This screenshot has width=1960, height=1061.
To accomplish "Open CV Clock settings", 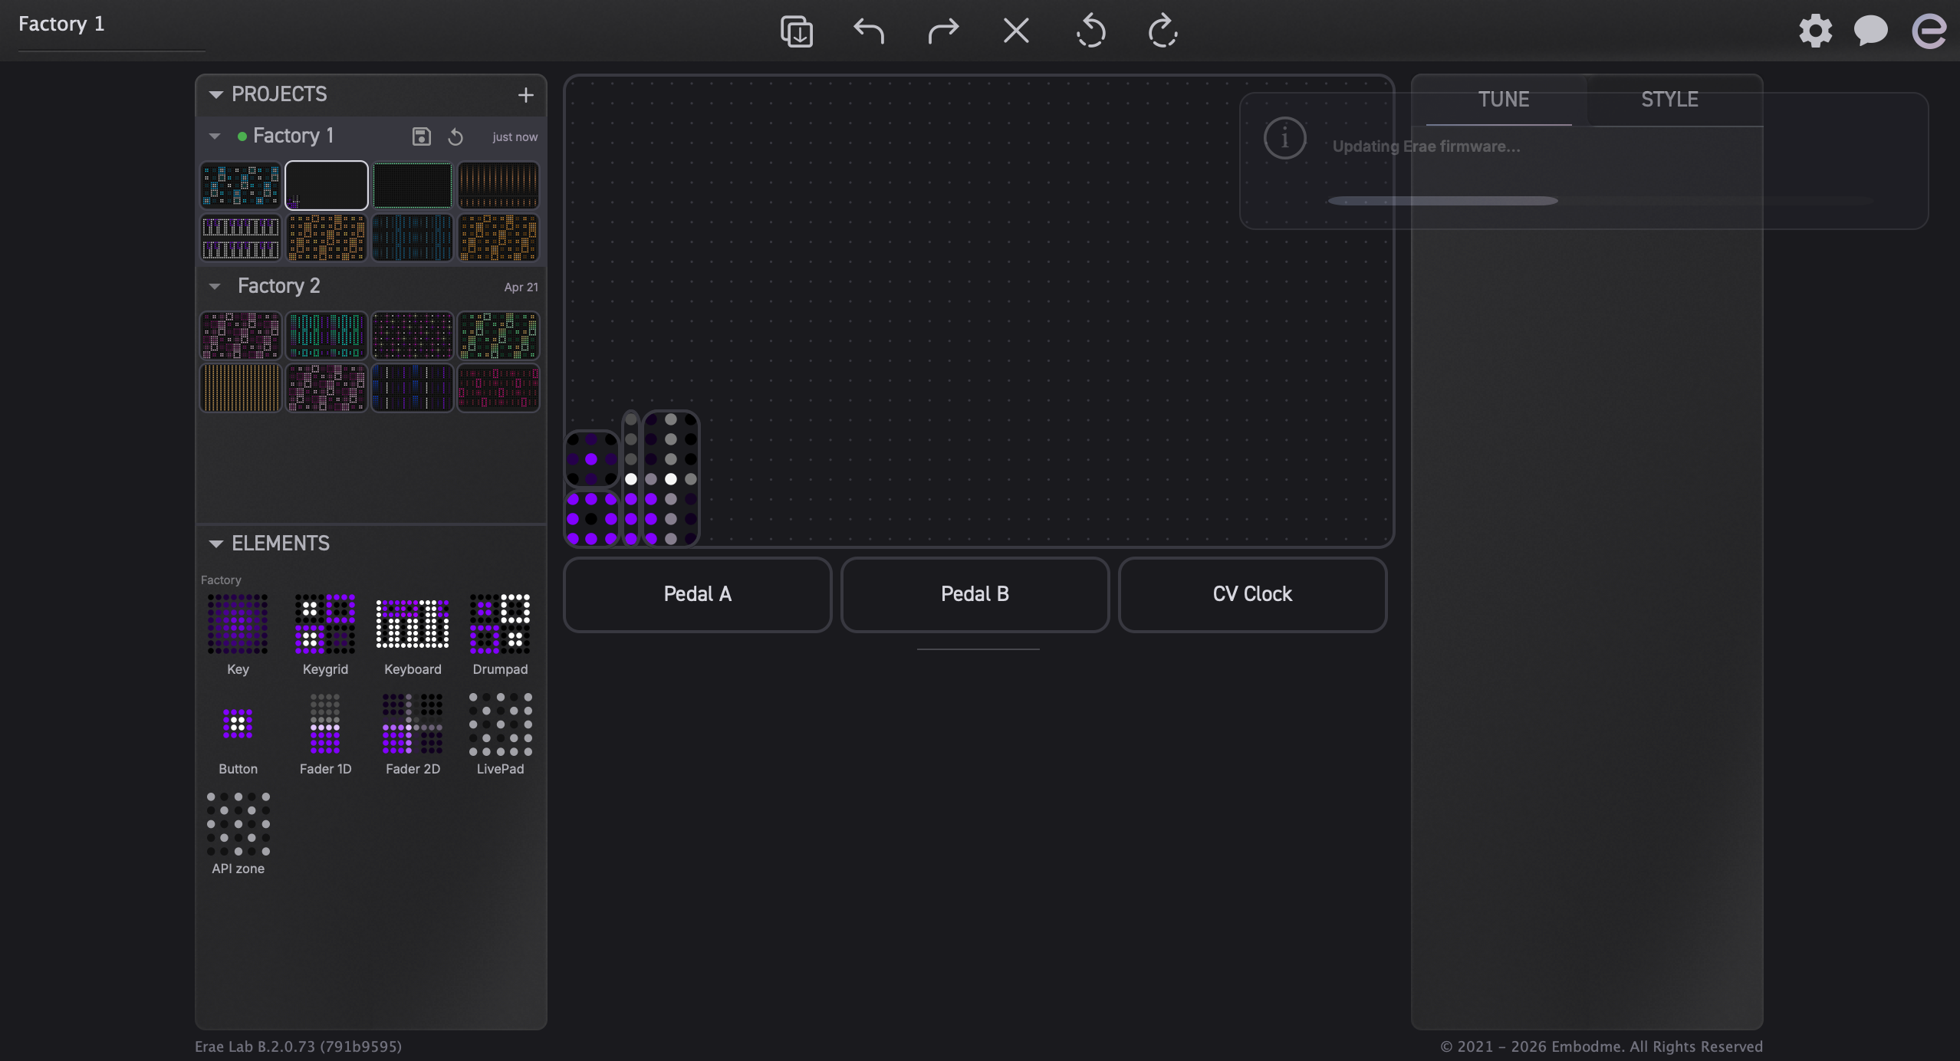I will tap(1252, 594).
